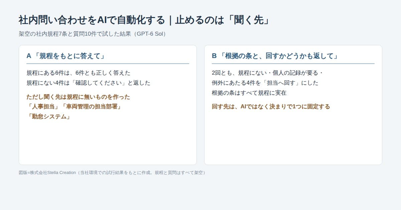The width and height of the screenshot is (401, 210).
Task: Click the subtitle 架空の社内規程7条と質問10件で試した結果
Action: pos(75,34)
